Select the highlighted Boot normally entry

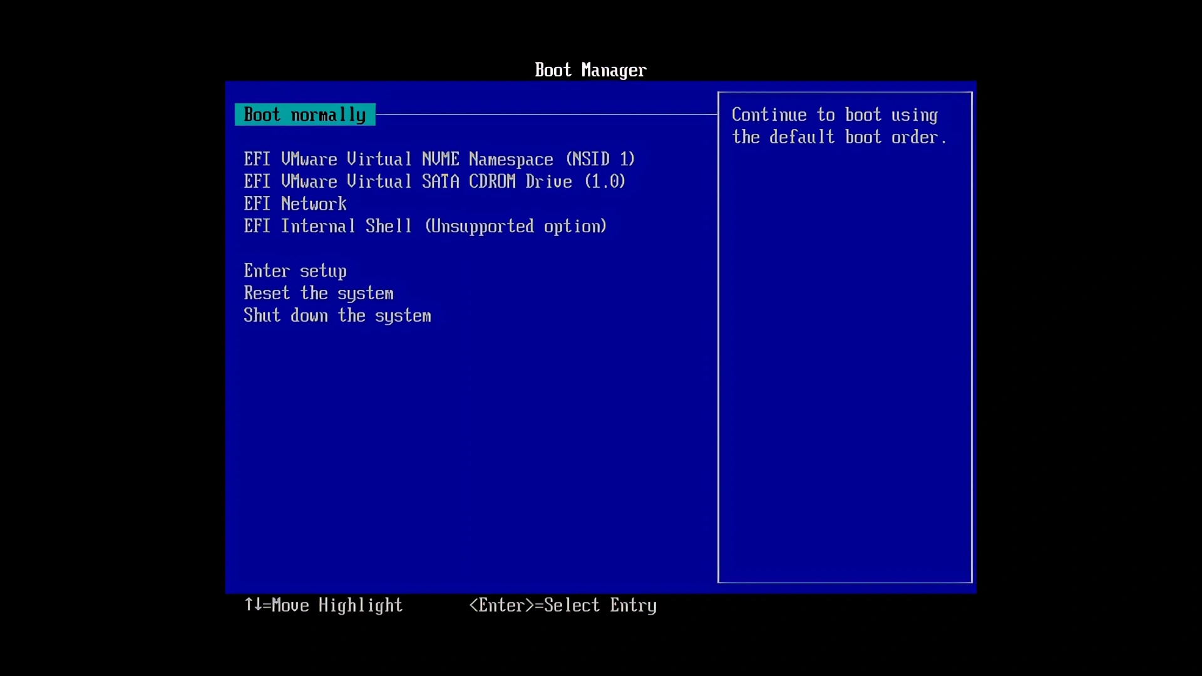click(305, 115)
